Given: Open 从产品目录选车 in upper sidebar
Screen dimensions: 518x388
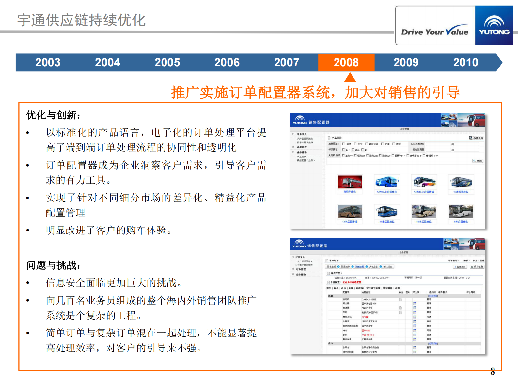Looking at the screenshot, I should click(305, 139).
